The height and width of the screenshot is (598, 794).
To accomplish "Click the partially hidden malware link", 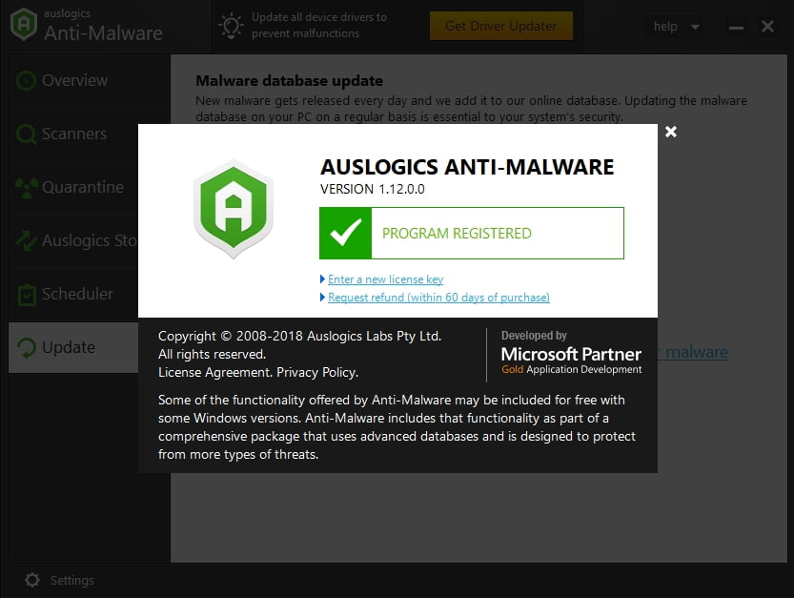I will tap(693, 352).
